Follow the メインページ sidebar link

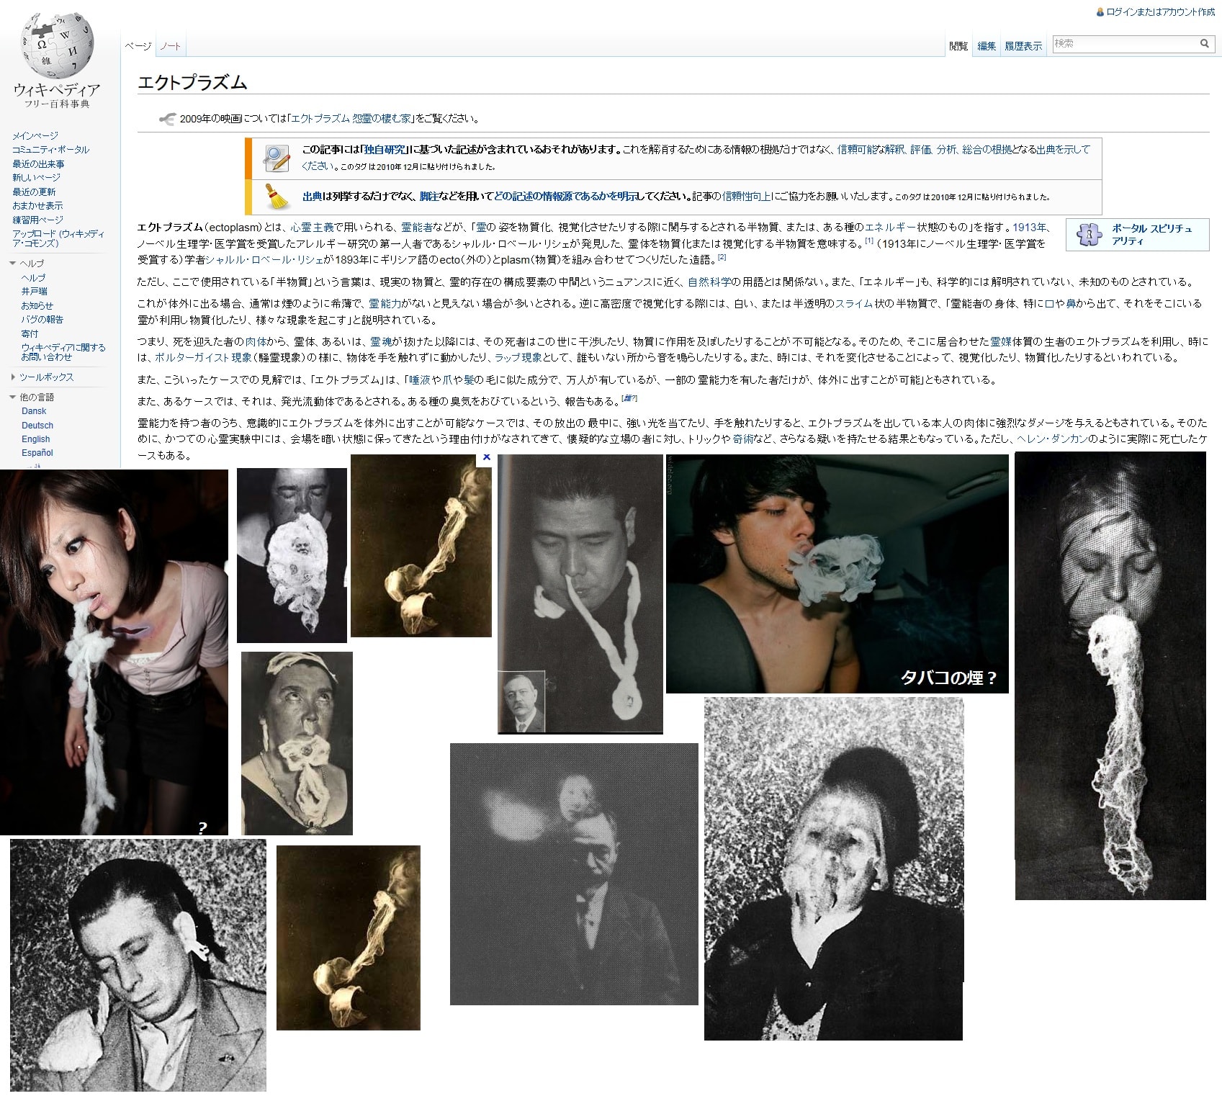[x=35, y=135]
